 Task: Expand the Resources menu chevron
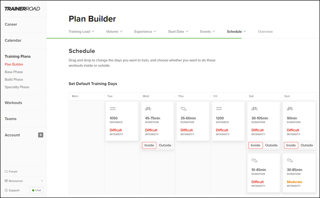(42, 181)
